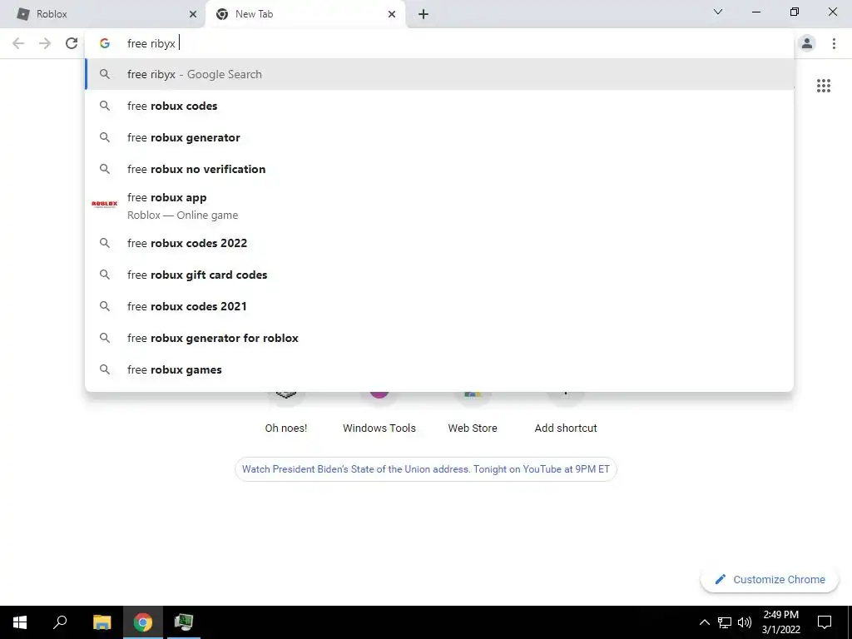
Task: Switch to the Roblox tab
Action: click(103, 14)
